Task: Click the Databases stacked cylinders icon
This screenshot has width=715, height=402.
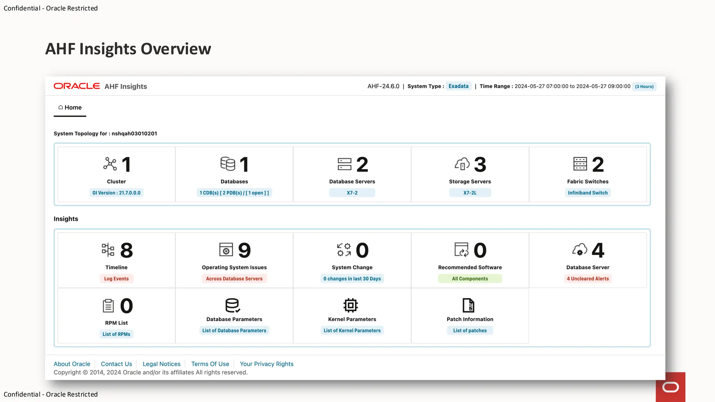Action: click(x=228, y=164)
